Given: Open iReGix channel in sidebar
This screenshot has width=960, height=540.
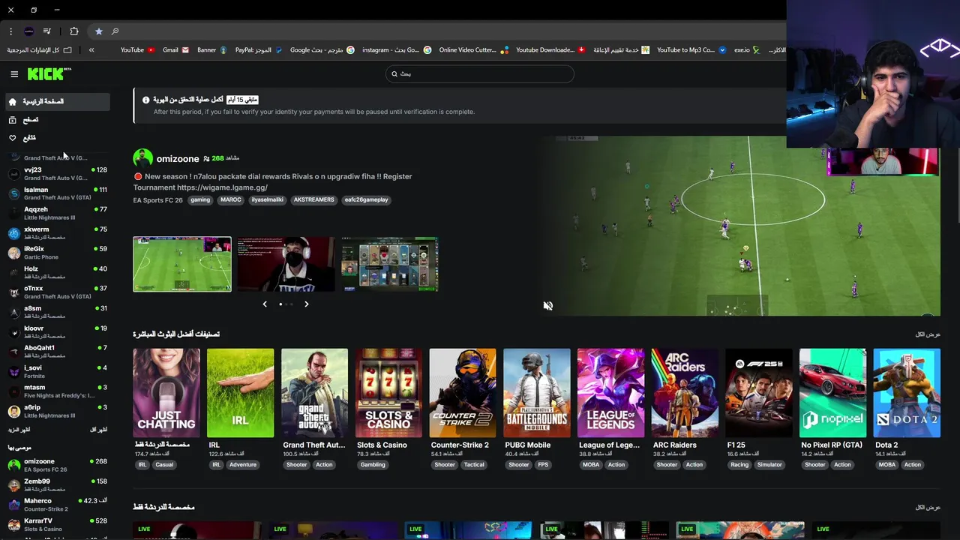Looking at the screenshot, I should (x=57, y=253).
